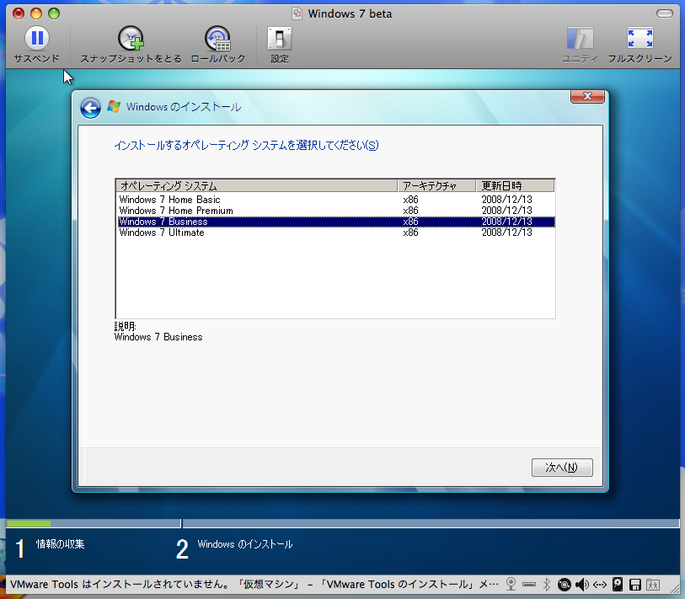Screen dimensions: 685x599
Task: Click the CD/DVD drive status icon
Action: [564, 584]
